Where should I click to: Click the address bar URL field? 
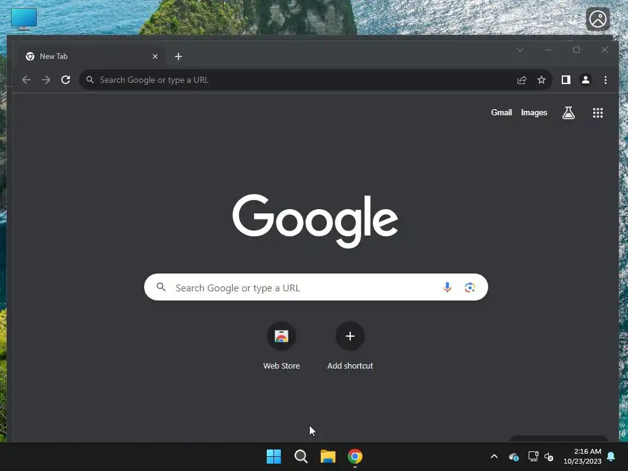coord(316,80)
